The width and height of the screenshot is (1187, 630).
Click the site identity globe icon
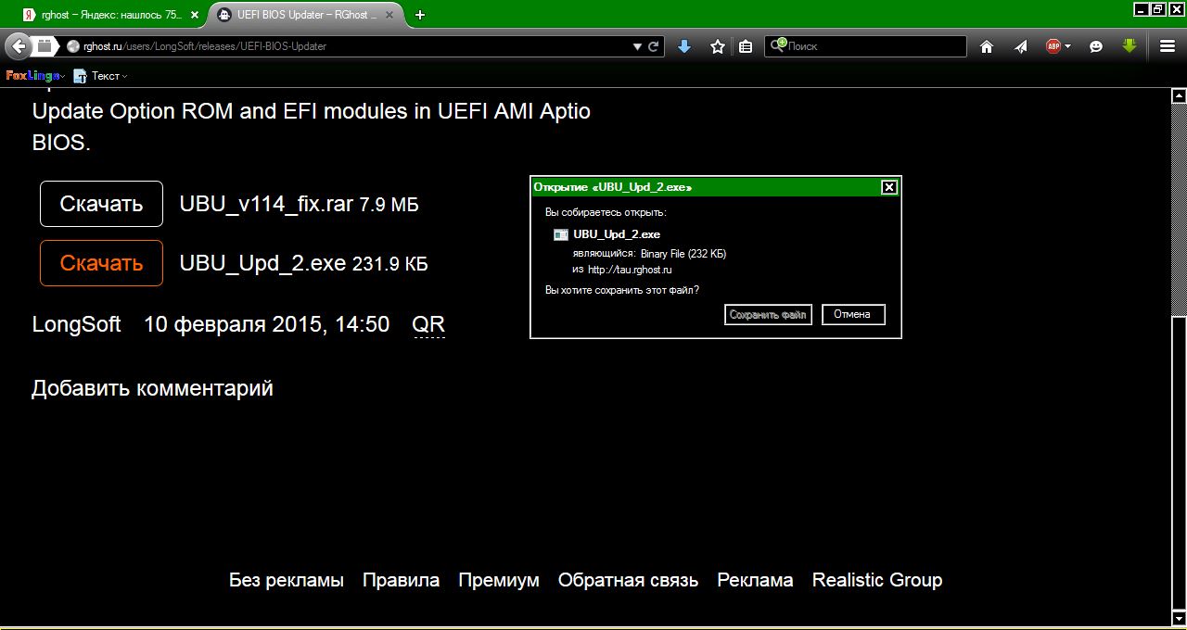[x=73, y=46]
